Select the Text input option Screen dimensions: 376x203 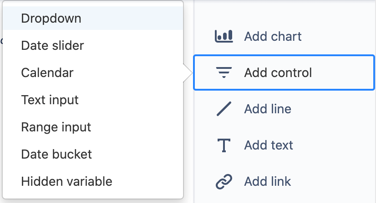50,100
